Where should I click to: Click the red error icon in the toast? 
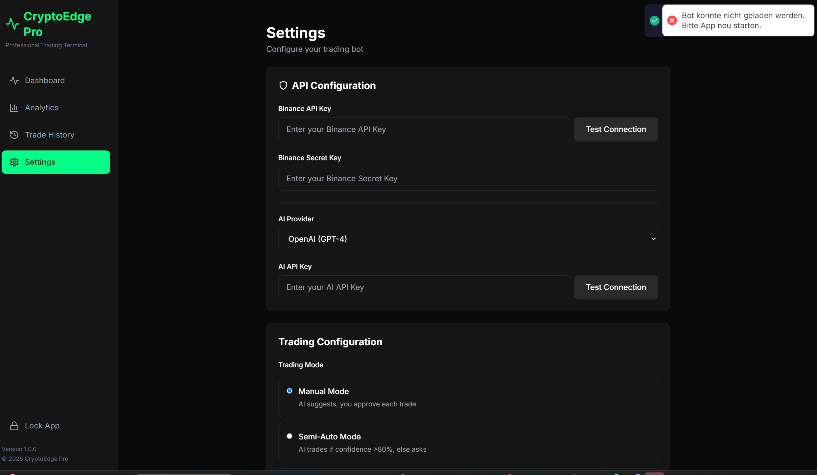[672, 20]
